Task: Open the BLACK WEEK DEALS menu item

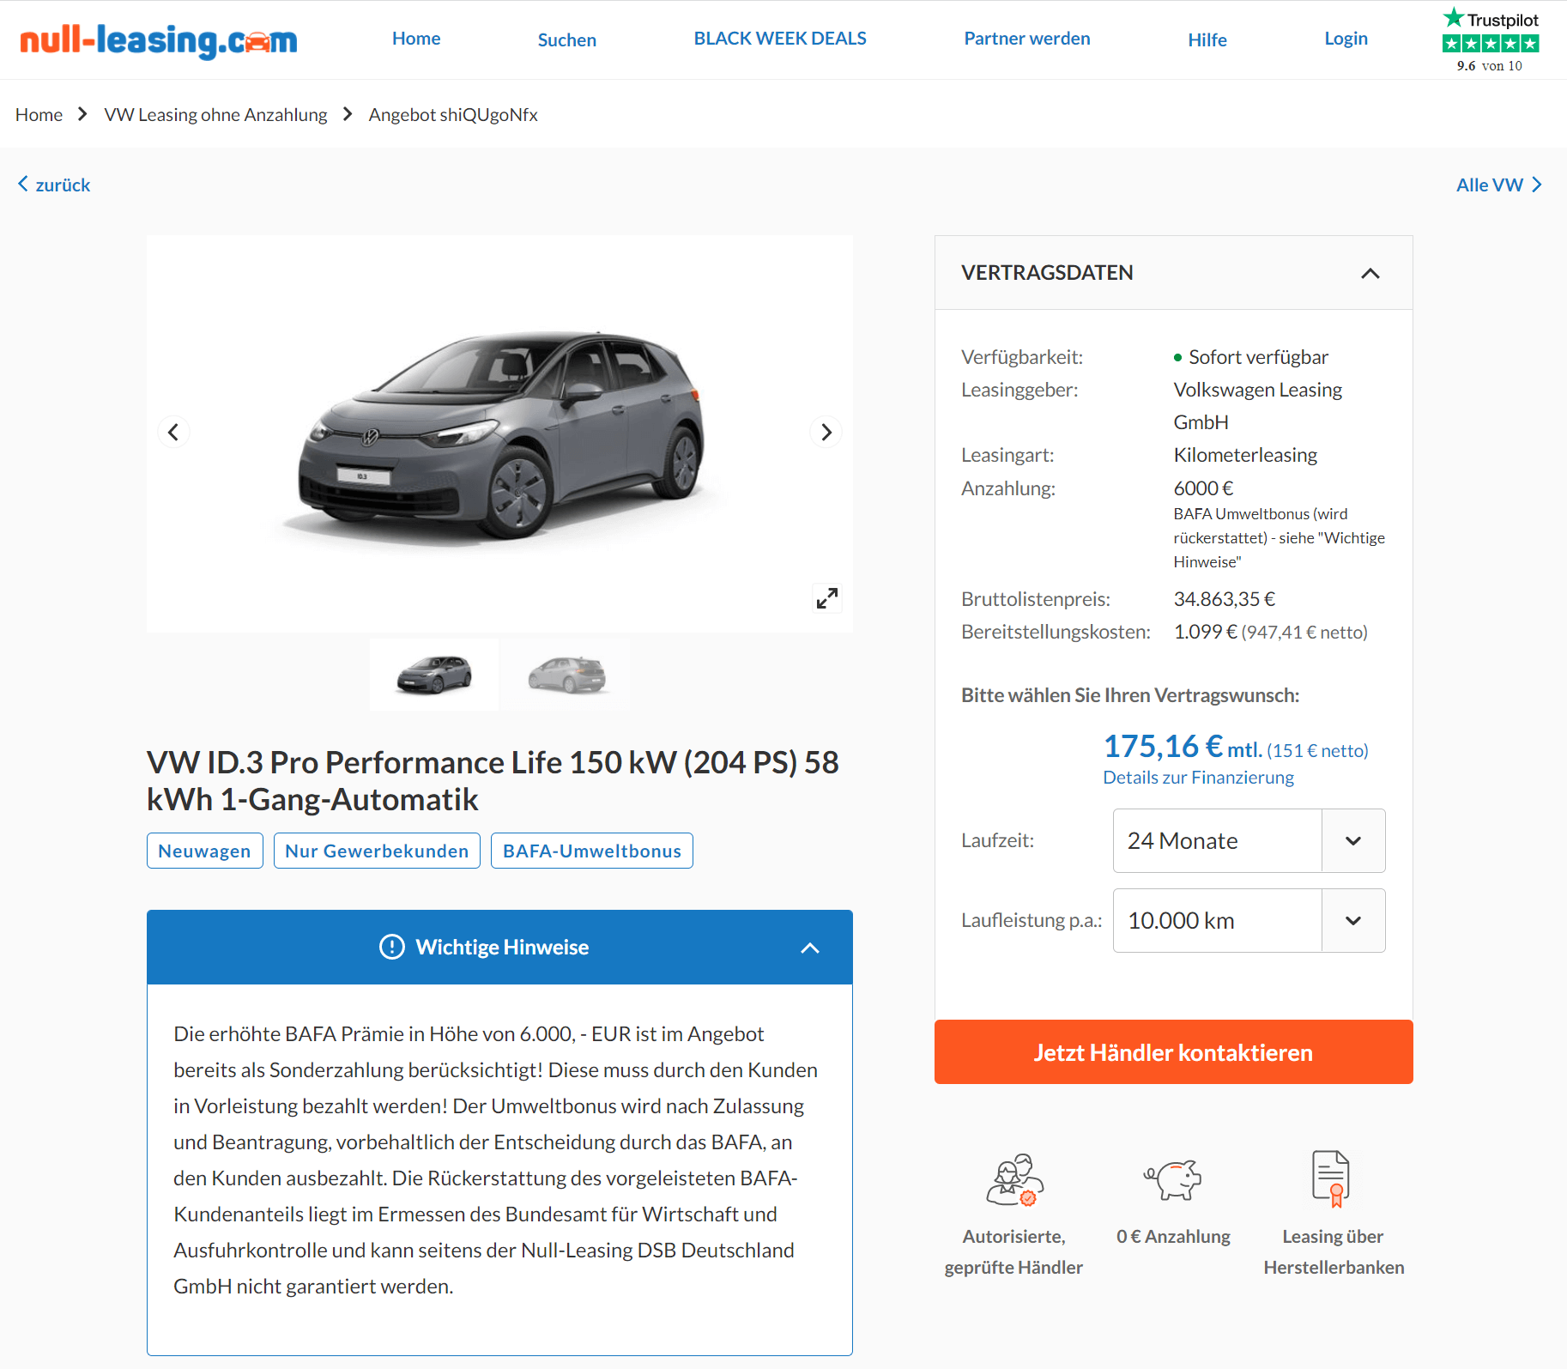Action: (x=780, y=39)
